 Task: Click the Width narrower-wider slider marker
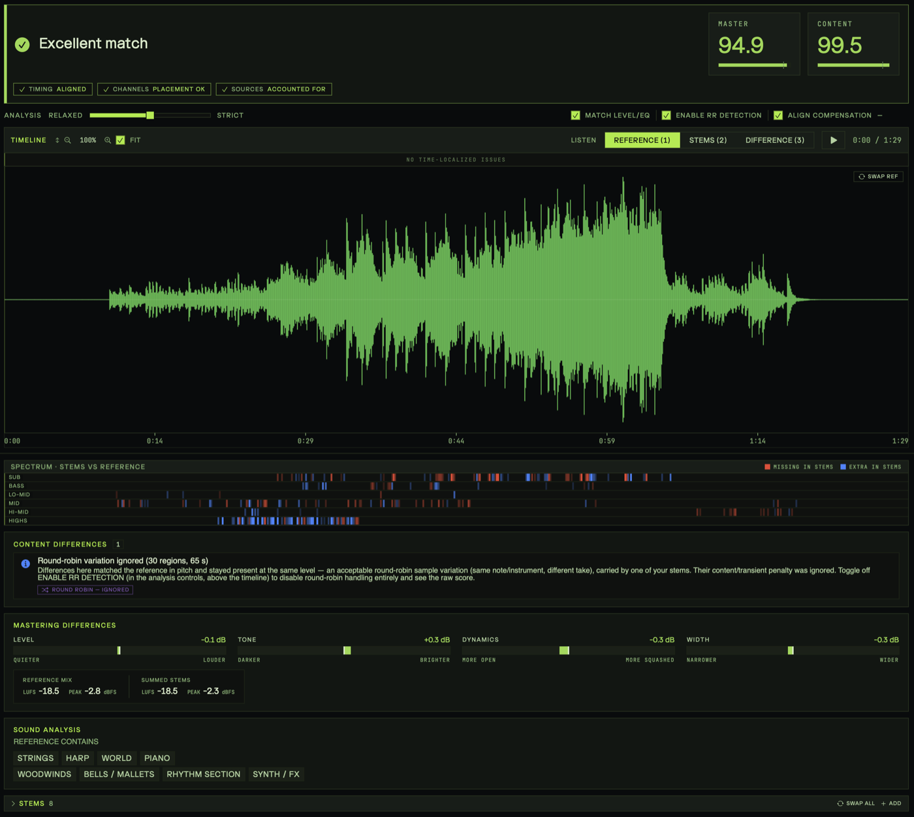coord(791,651)
